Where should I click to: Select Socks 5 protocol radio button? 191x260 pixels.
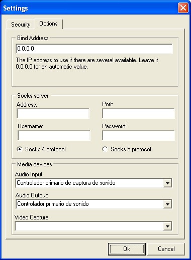[105, 149]
